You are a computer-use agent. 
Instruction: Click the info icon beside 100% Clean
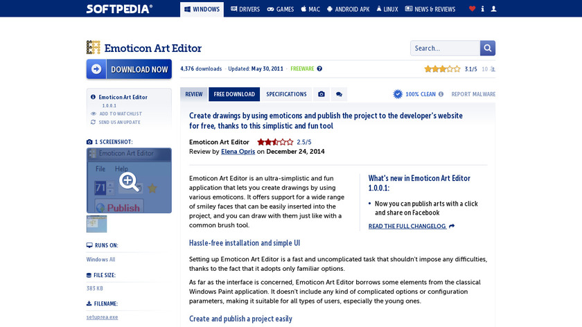pos(441,94)
